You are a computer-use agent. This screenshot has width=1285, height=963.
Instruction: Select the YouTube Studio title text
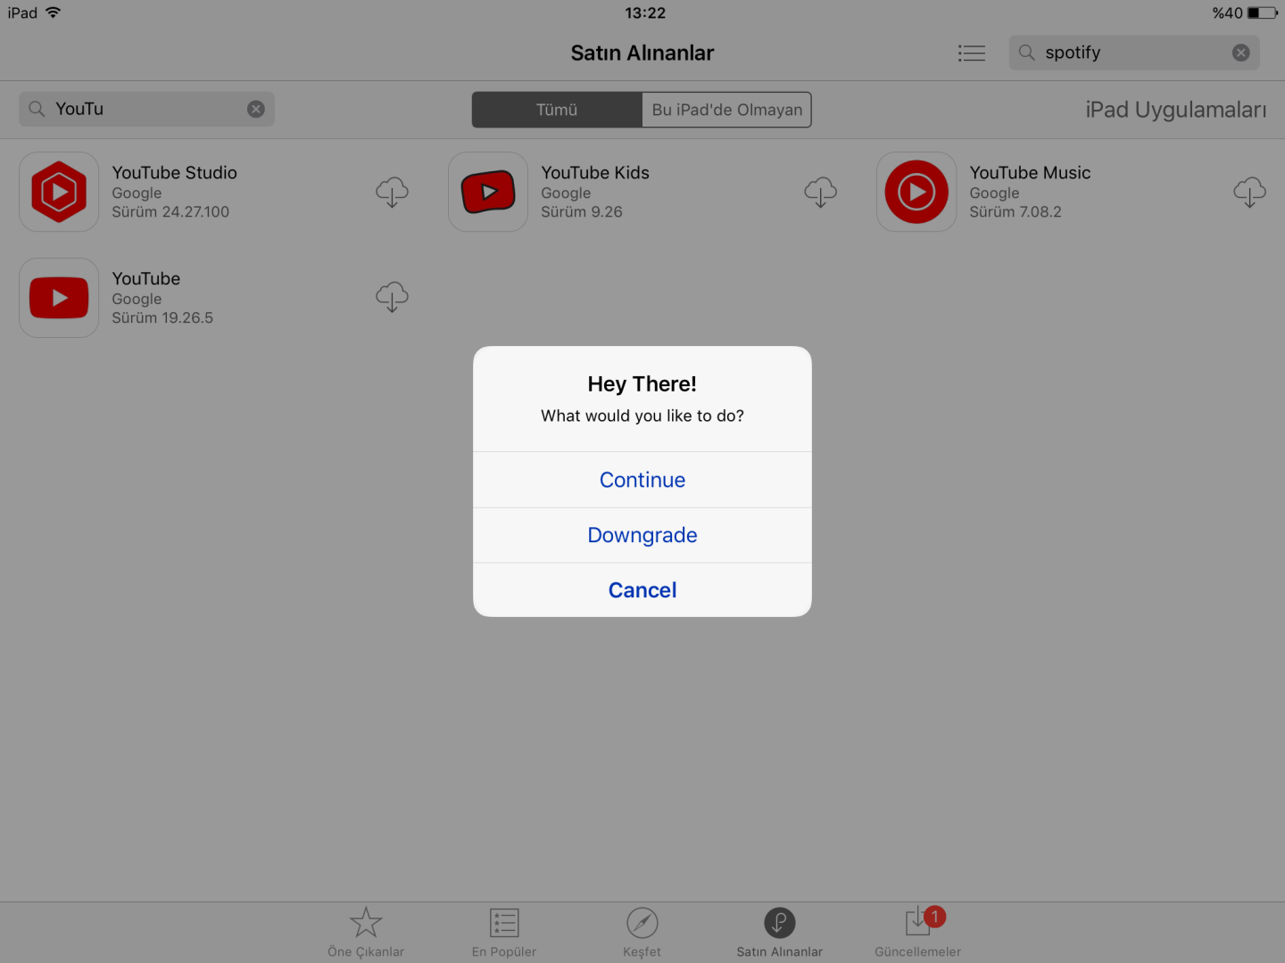point(175,173)
